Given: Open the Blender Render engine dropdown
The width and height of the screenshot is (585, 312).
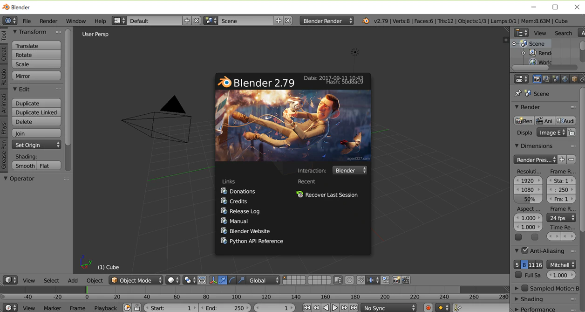Looking at the screenshot, I should pos(327,21).
